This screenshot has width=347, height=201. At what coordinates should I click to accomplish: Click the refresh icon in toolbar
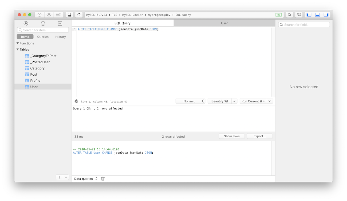point(79,15)
